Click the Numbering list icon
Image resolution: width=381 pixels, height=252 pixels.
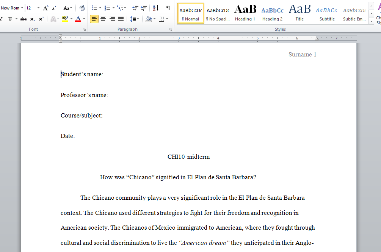(x=107, y=8)
